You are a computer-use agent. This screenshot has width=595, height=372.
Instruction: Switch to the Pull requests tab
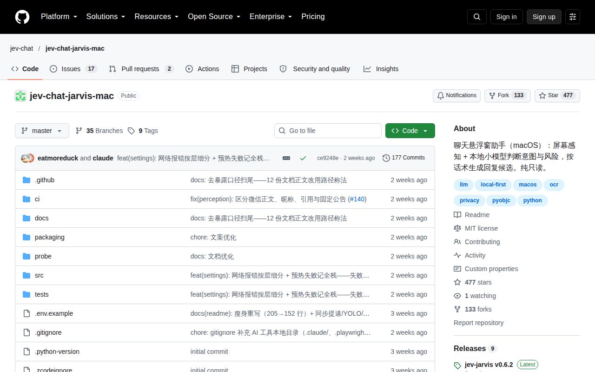pos(141,69)
